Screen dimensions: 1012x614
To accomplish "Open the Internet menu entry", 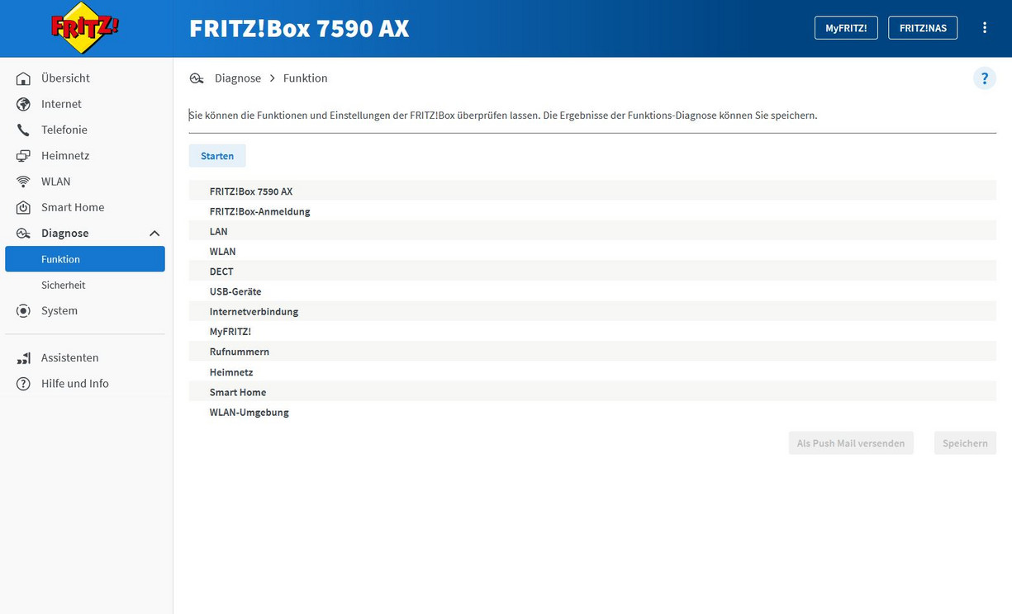I will 85,104.
